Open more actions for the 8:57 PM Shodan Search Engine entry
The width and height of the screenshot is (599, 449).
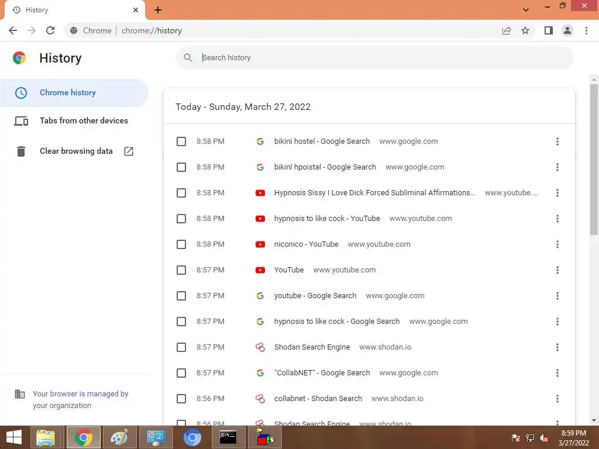(557, 347)
